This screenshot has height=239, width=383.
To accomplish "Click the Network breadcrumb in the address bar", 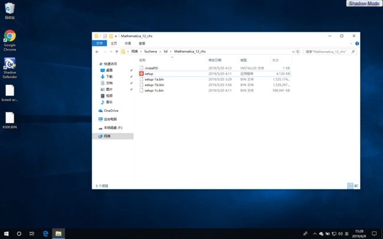I will tap(134, 52).
